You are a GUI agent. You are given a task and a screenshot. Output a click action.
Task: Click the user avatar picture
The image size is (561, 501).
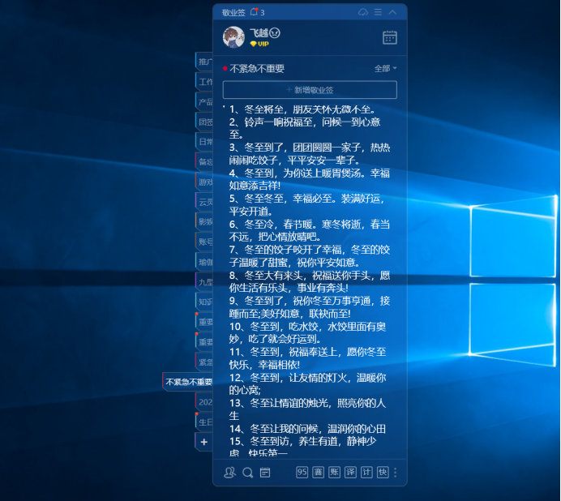coord(233,37)
